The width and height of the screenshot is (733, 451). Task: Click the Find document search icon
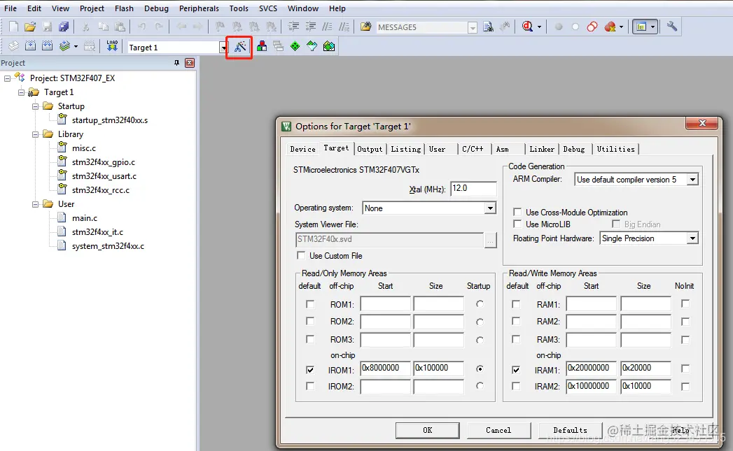[x=488, y=27]
